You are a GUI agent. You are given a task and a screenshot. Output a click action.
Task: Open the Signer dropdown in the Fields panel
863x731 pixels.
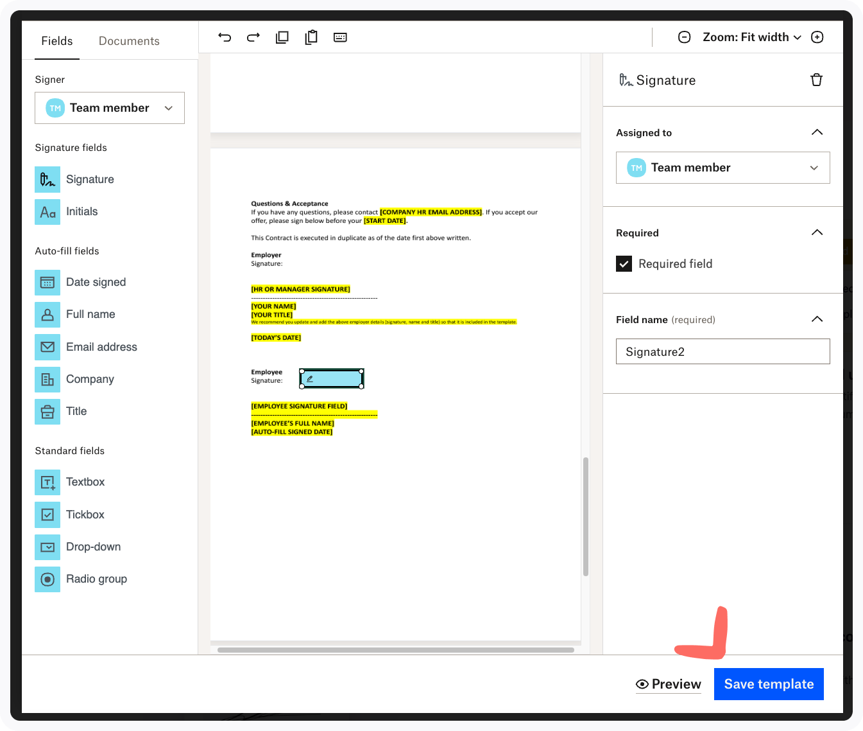click(x=110, y=108)
